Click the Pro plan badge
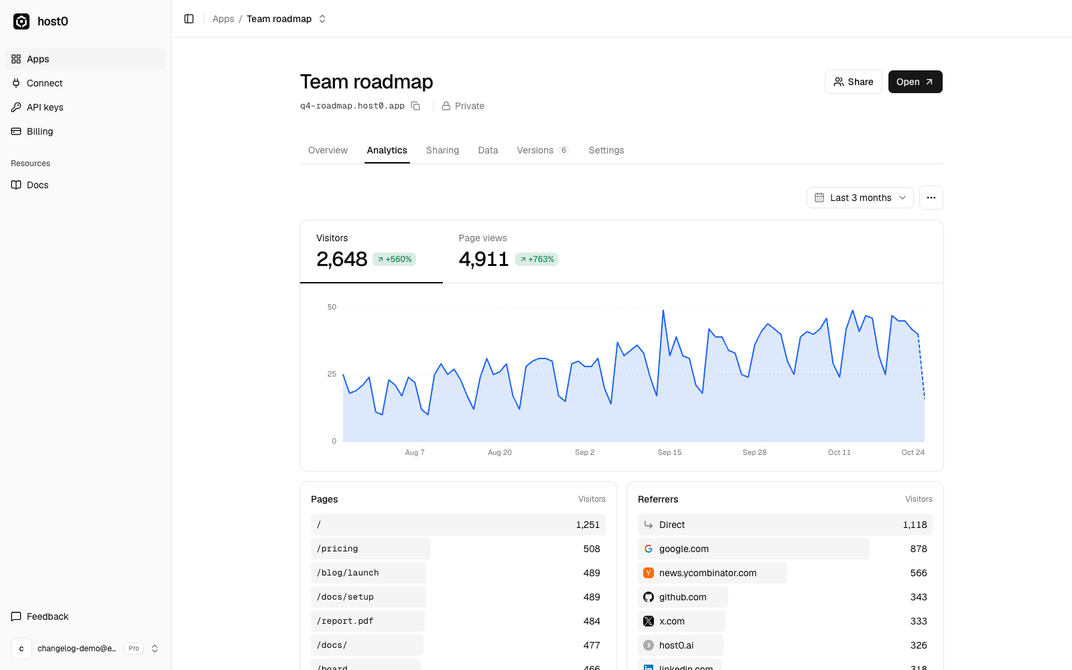 (x=134, y=649)
